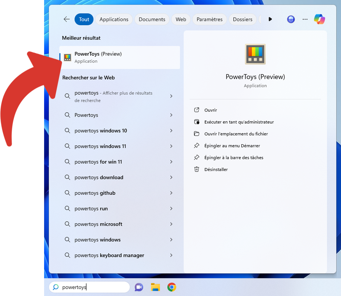
Task: Expand chevron for 'powertoys run'
Action: 171,209
